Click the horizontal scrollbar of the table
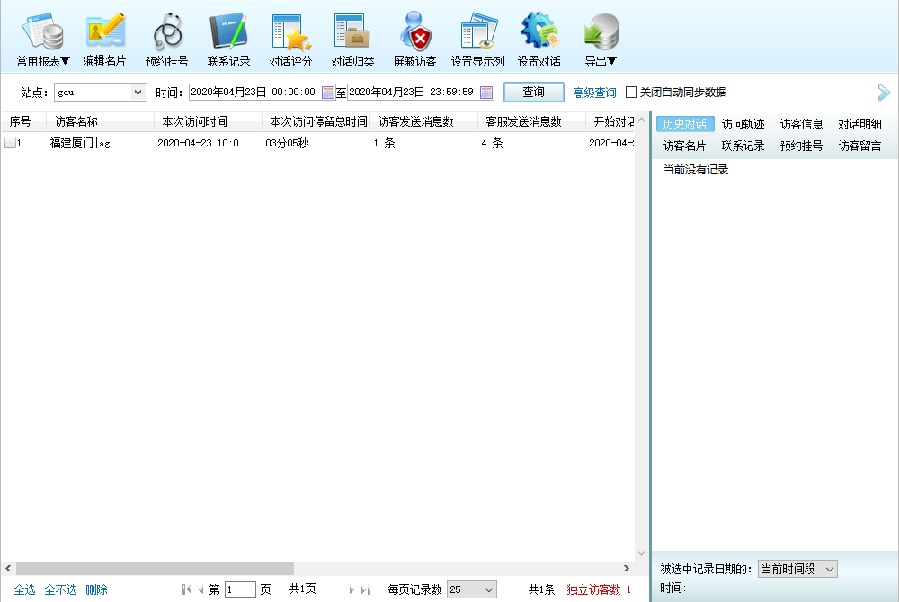The width and height of the screenshot is (899, 602). tap(155, 568)
